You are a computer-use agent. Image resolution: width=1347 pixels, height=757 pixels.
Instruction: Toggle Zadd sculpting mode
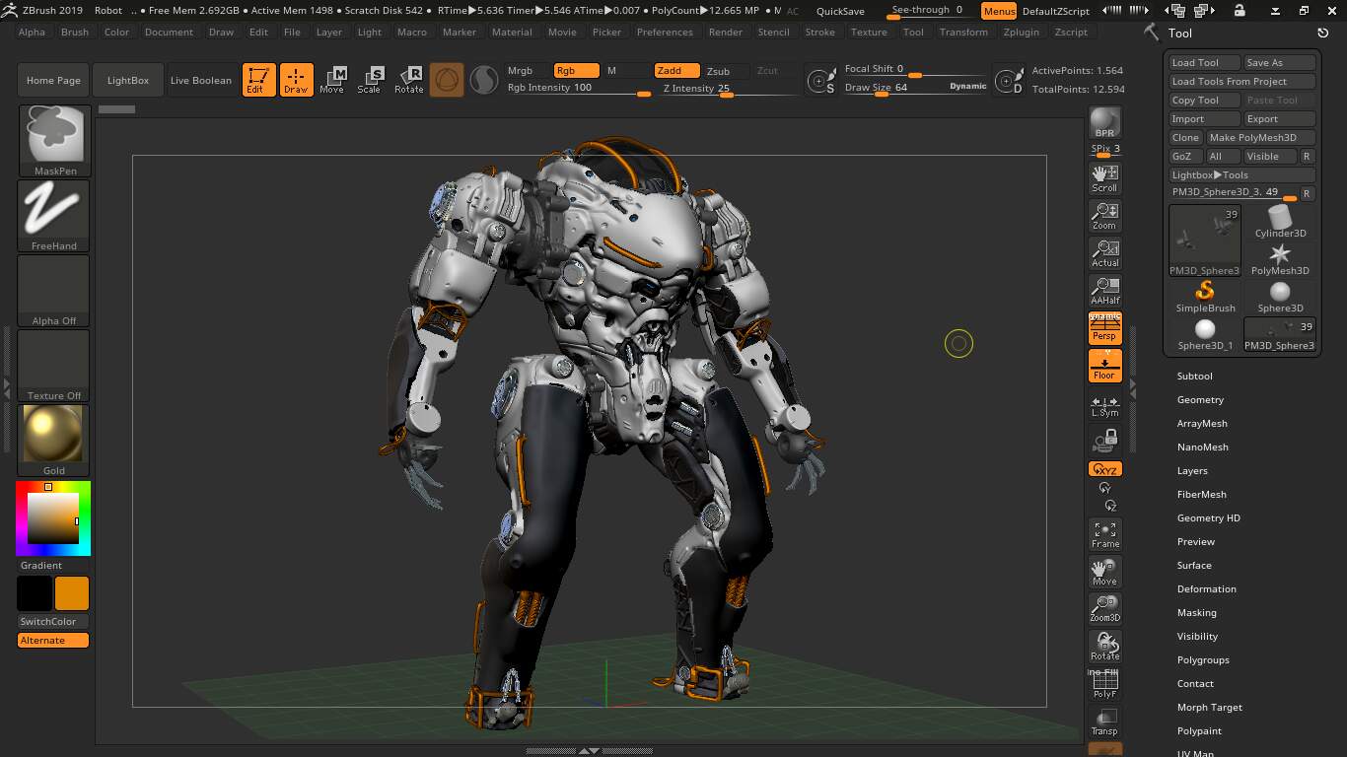tap(674, 70)
